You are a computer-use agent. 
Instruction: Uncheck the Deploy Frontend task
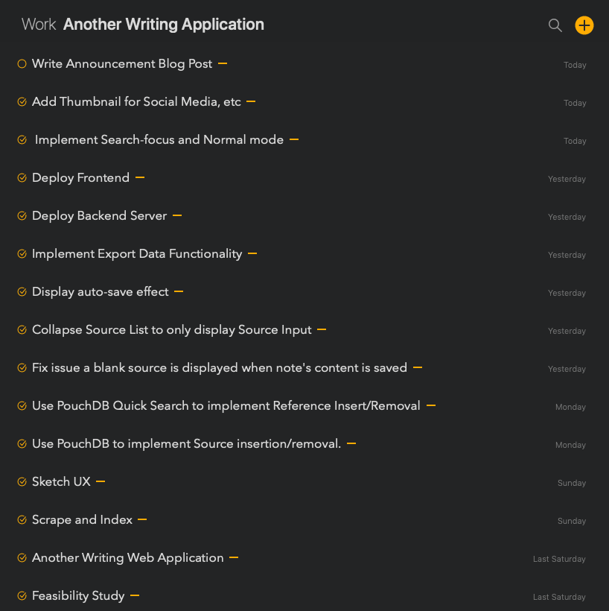pyautogui.click(x=22, y=177)
